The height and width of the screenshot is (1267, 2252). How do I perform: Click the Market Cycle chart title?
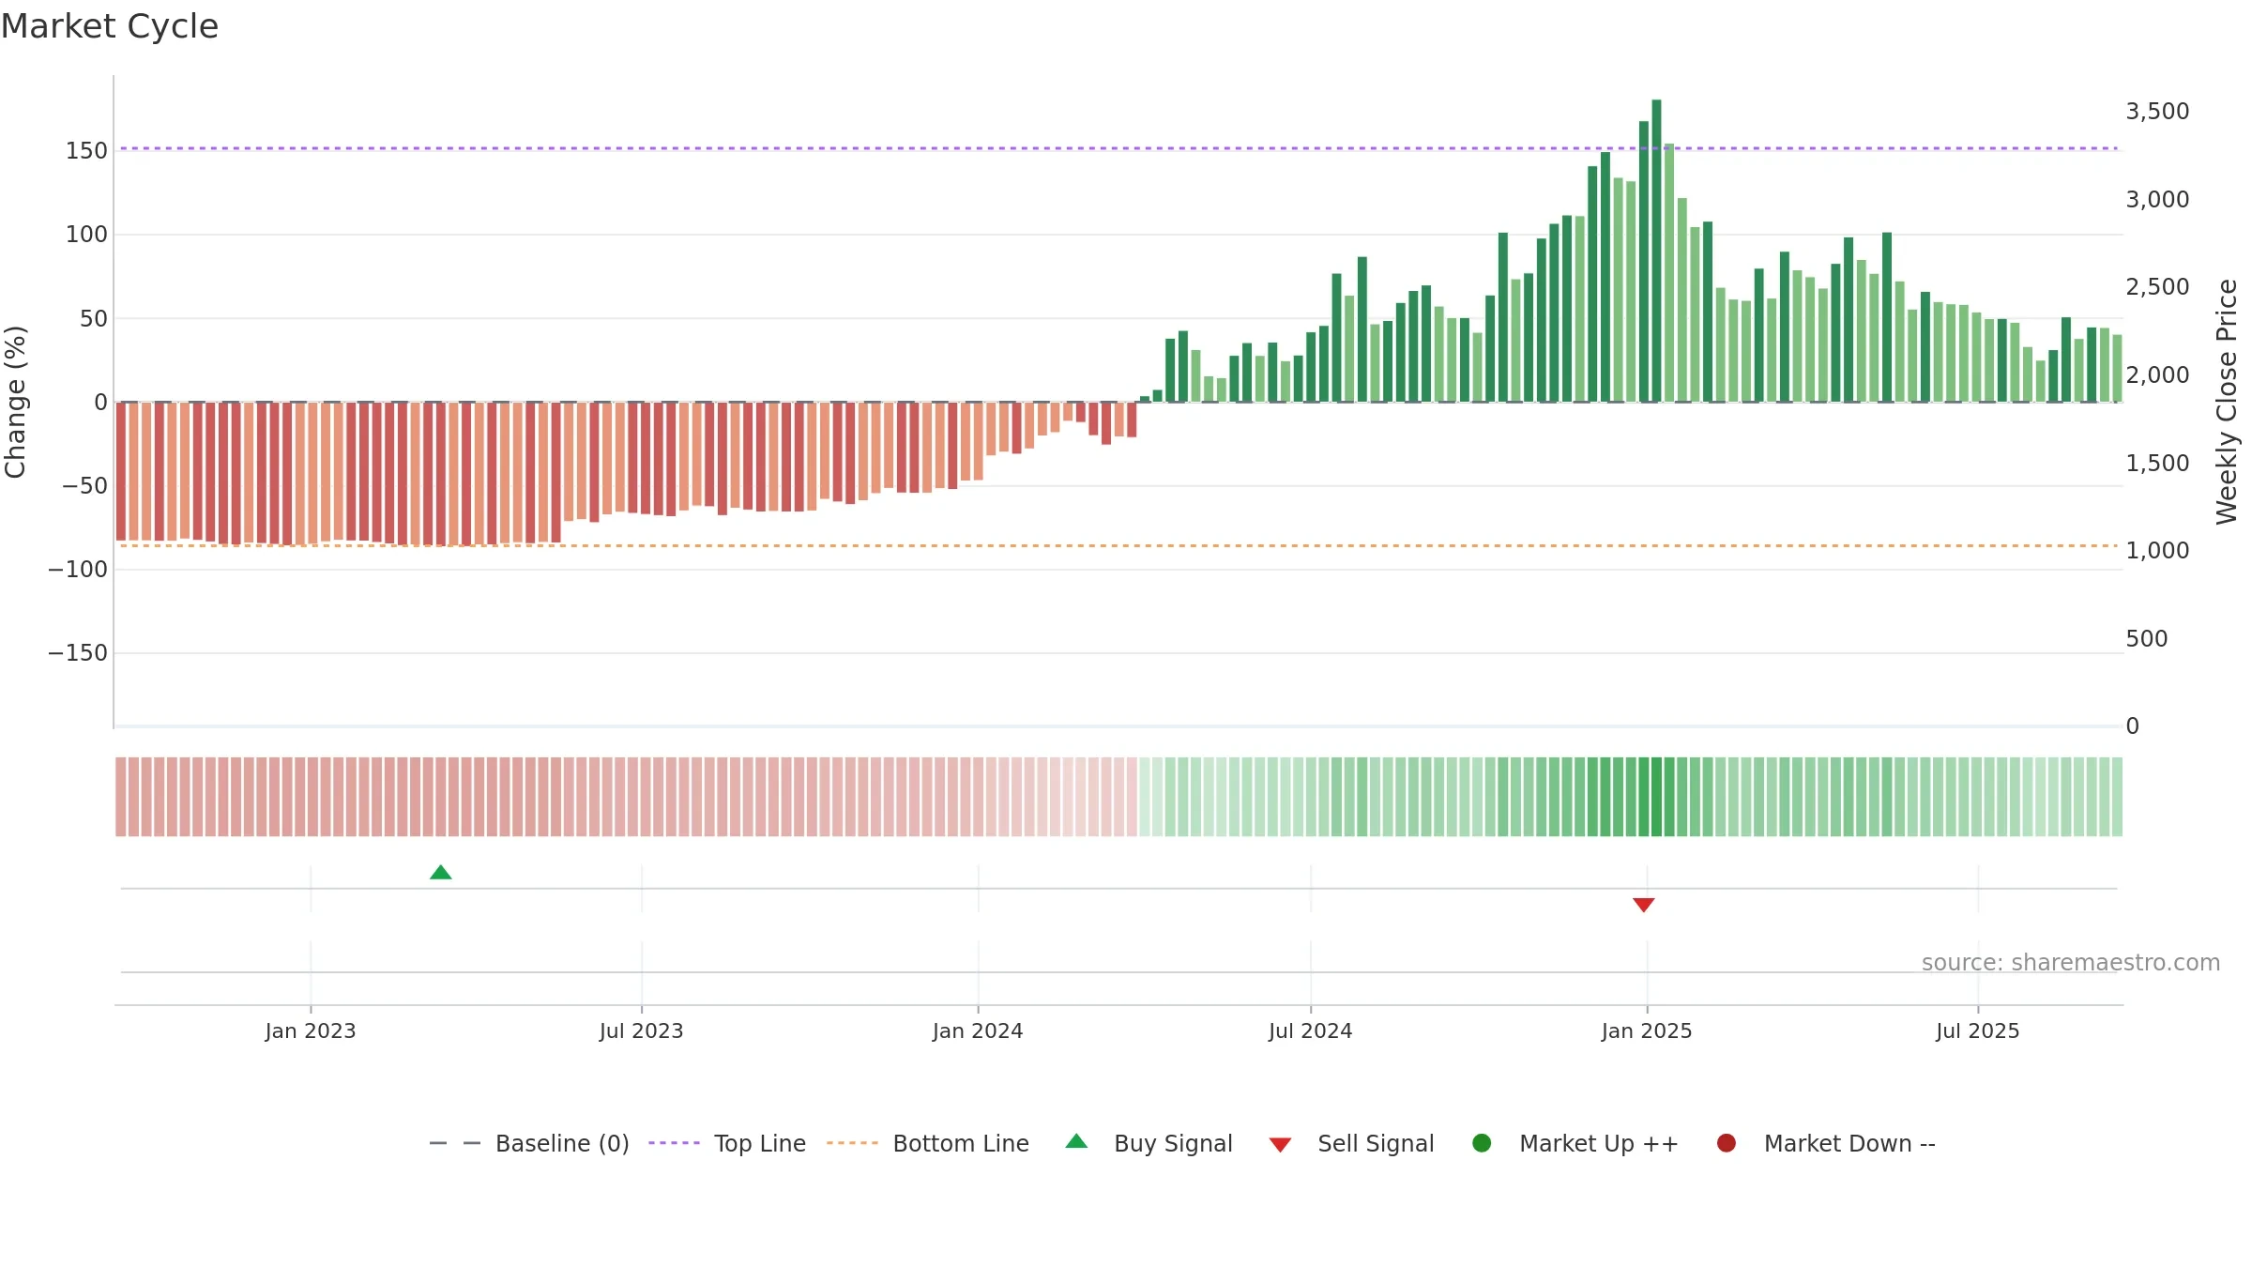[110, 26]
